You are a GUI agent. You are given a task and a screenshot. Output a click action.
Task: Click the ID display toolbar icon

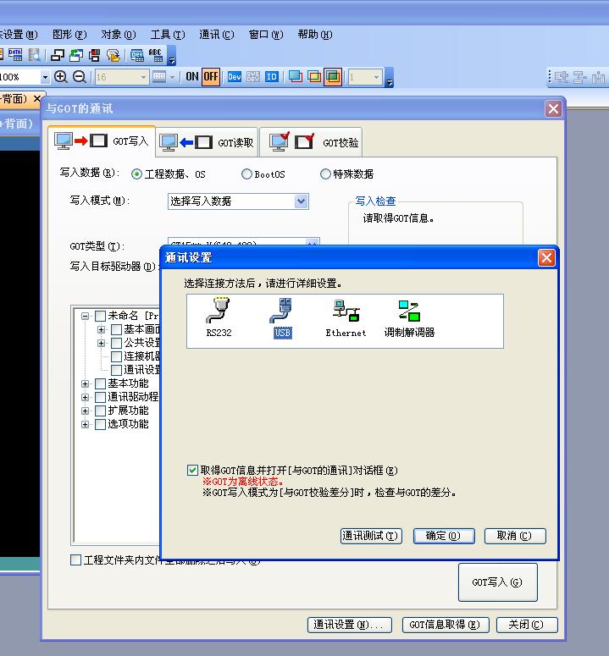click(271, 77)
